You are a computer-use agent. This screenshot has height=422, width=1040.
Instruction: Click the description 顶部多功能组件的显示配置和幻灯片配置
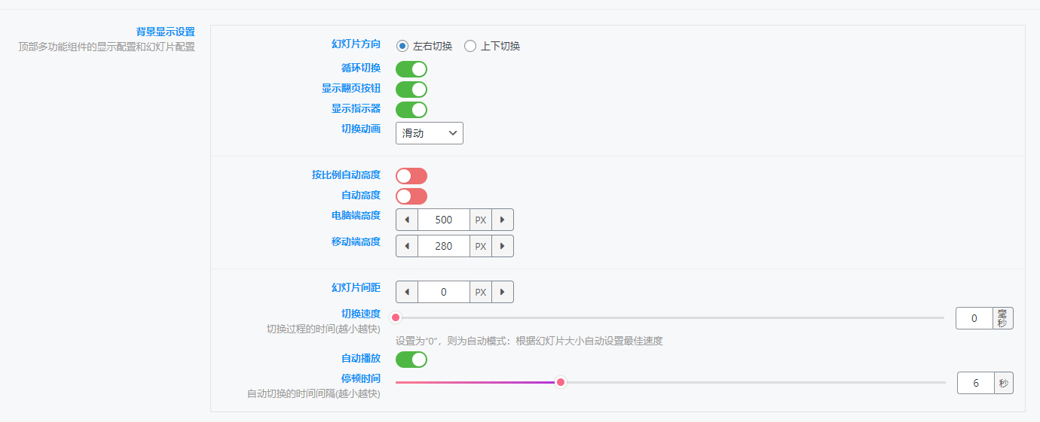coord(107,47)
